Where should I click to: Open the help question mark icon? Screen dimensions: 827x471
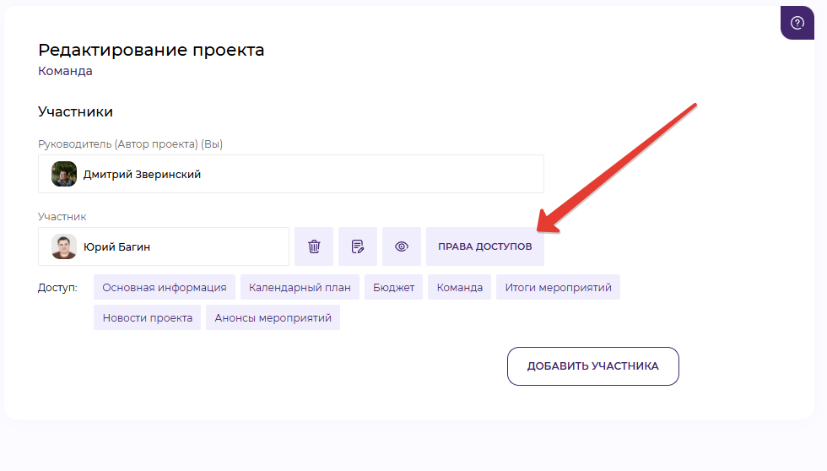pos(797,23)
